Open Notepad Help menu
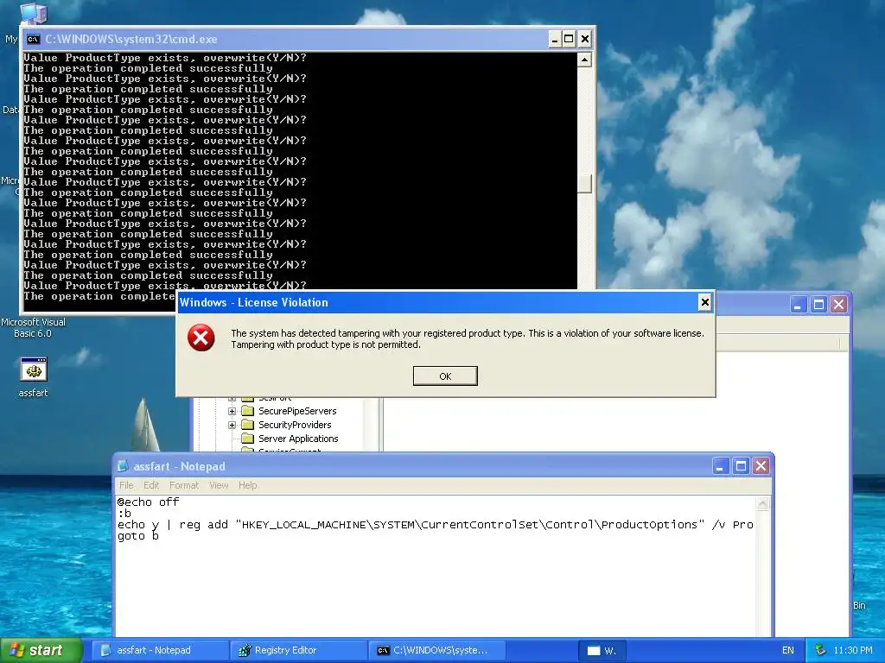 coord(247,485)
